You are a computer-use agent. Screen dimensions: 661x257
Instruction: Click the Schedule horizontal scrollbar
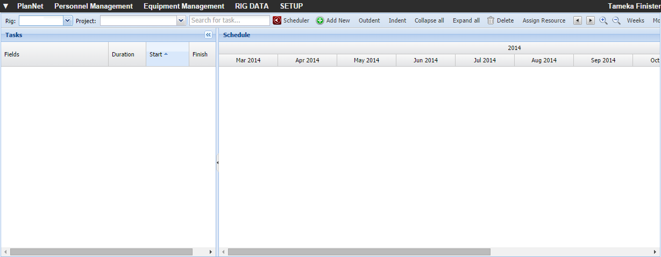[359, 252]
